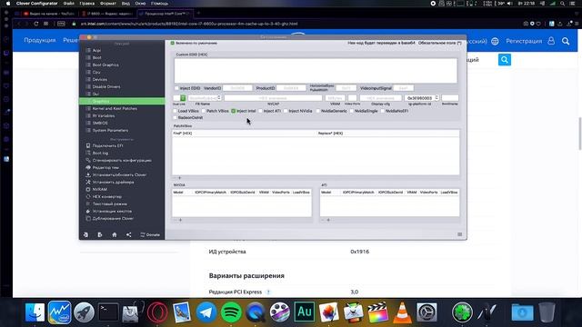Switch to Text Mode tool icon
Viewport: 582px width, 327px height.
coord(88,203)
